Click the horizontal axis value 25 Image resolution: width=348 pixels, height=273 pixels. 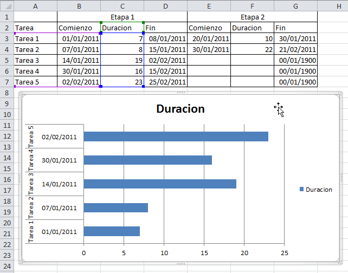coord(285,253)
